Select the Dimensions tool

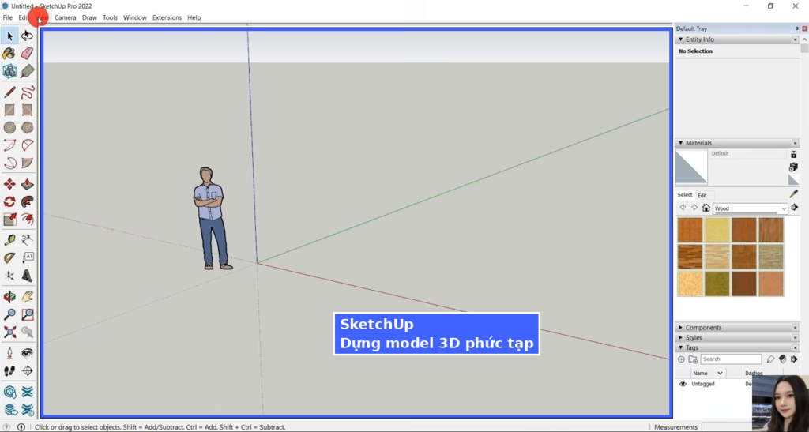click(28, 240)
